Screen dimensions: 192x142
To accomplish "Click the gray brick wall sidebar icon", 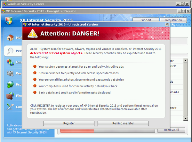I will click(x=10, y=73).
